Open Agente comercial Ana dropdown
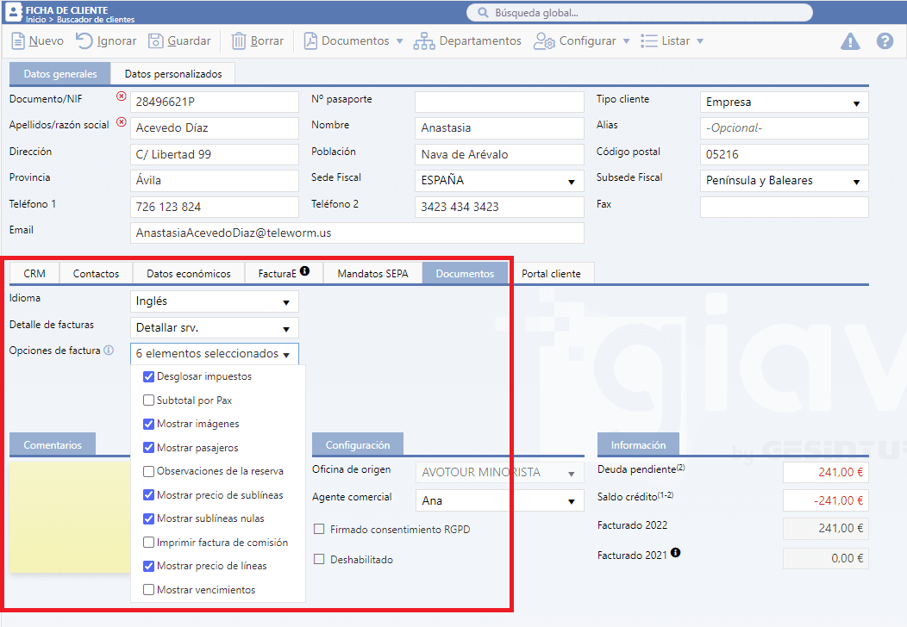 click(499, 500)
